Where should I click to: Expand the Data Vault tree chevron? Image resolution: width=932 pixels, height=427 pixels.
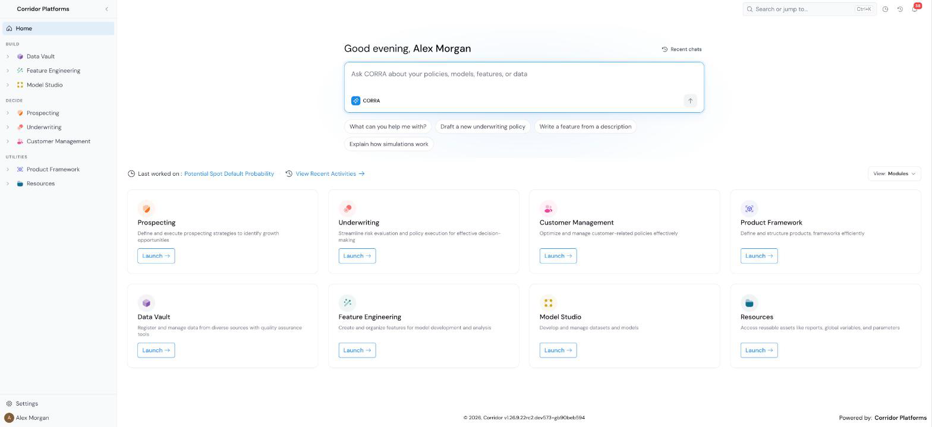click(8, 56)
